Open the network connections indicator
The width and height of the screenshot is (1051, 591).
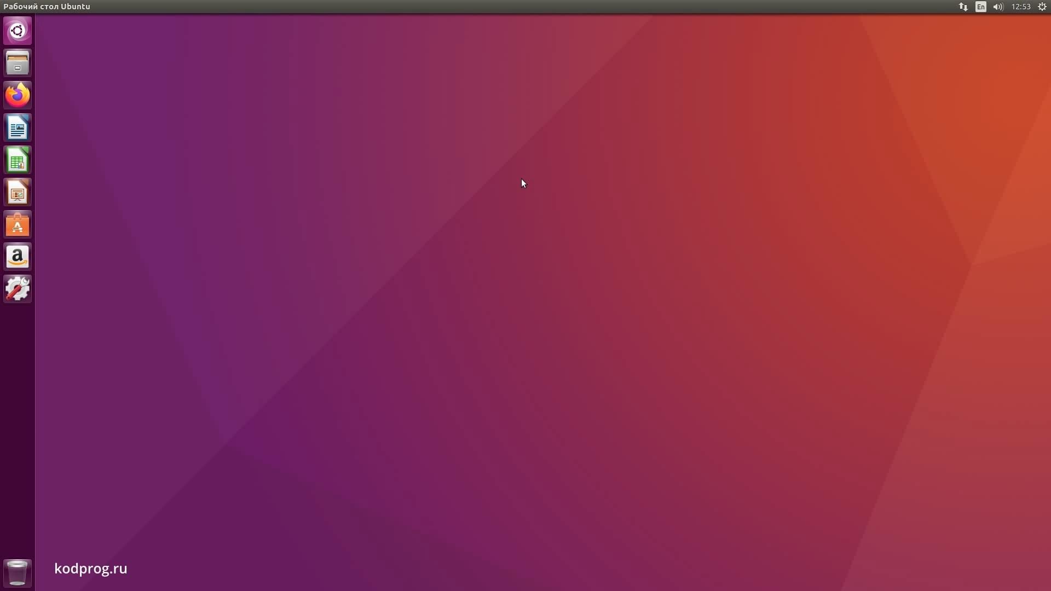click(x=963, y=7)
